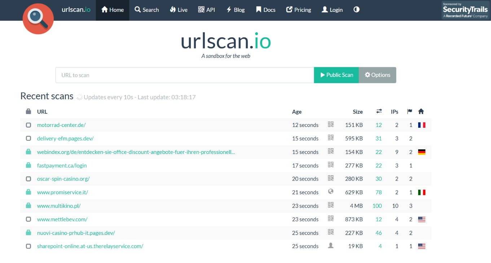Click the Login link in navbar
Image resolution: width=491 pixels, height=263 pixels.
tap(332, 10)
